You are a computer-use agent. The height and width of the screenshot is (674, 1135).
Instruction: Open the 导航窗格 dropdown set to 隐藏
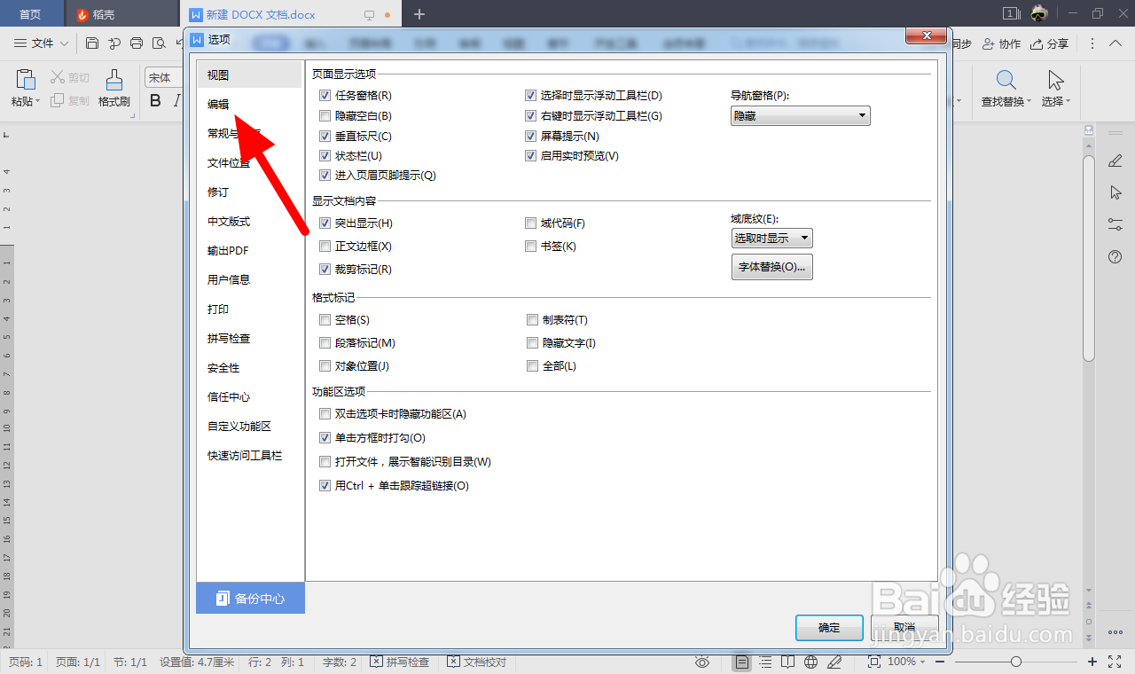pos(799,115)
